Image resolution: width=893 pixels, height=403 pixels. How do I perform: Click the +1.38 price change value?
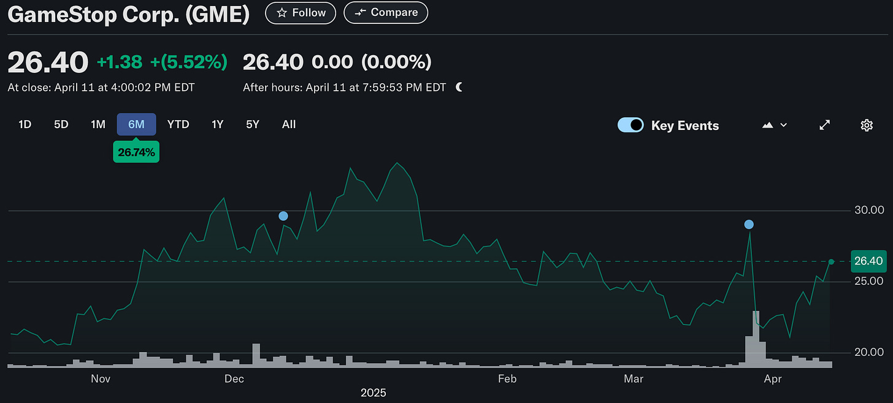pyautogui.click(x=120, y=62)
